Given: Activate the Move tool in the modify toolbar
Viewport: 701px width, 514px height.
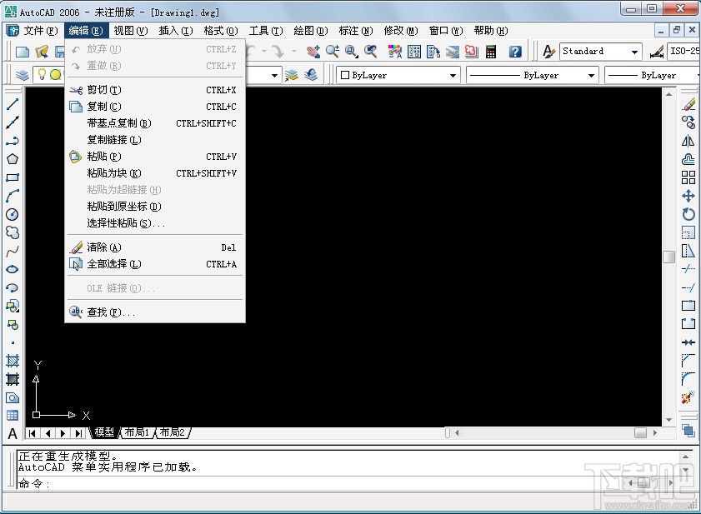Looking at the screenshot, I should tap(688, 195).
